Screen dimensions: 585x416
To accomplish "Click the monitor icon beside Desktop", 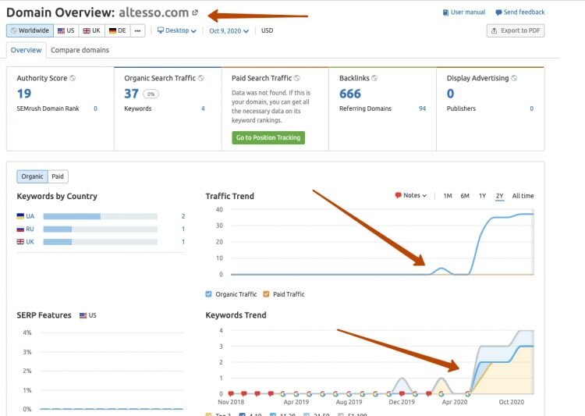I will (x=161, y=30).
